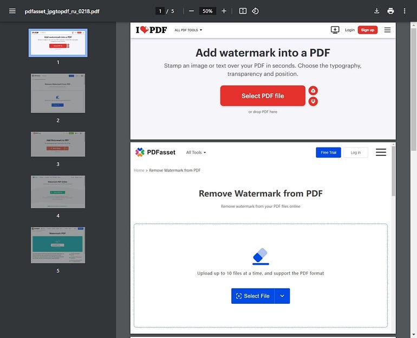Click the iLovePDF desktop download icon
The height and width of the screenshot is (338, 417).
click(x=335, y=30)
